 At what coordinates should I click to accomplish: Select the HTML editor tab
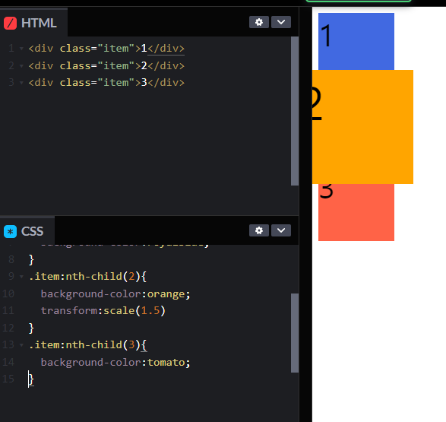(x=33, y=23)
